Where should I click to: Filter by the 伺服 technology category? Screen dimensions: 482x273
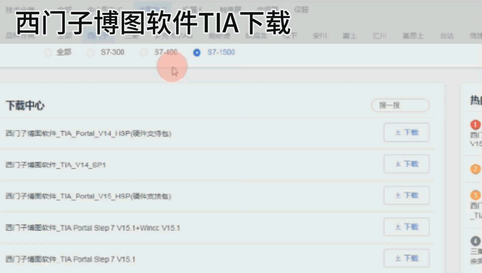click(x=301, y=10)
